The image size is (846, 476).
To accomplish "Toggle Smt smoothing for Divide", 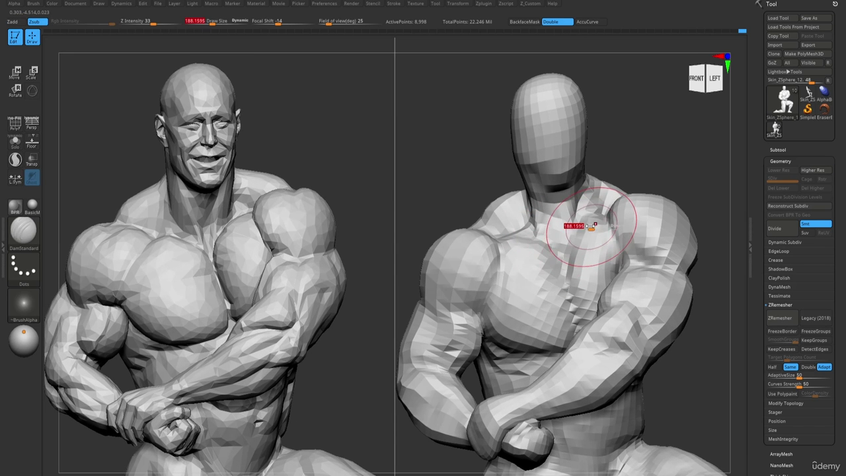I will 816,224.
